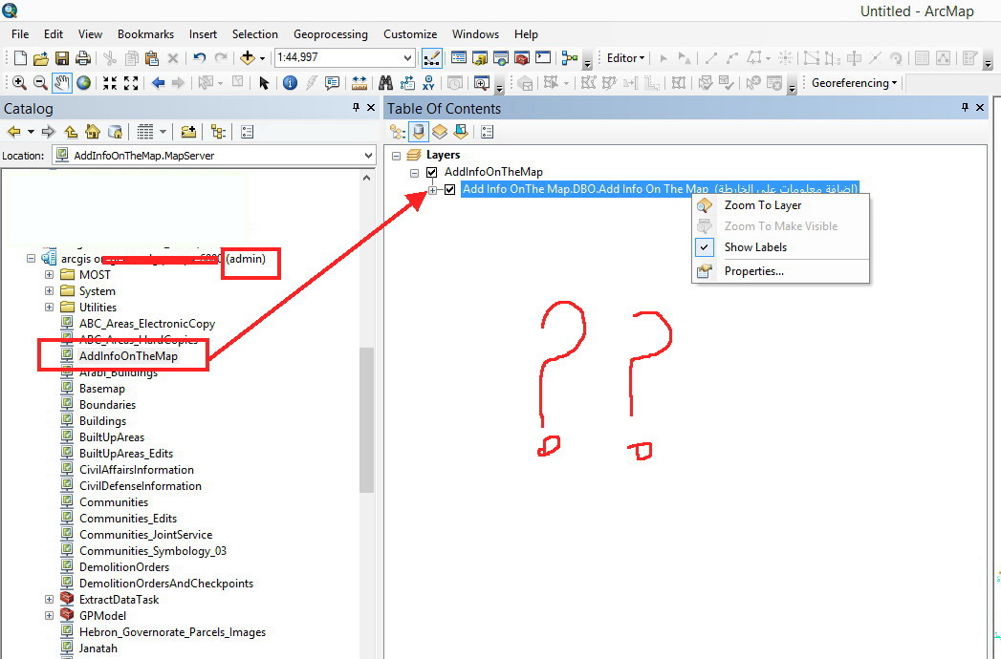This screenshot has height=659, width=1001.
Task: Open the Editor dropdown menu
Action: point(625,58)
